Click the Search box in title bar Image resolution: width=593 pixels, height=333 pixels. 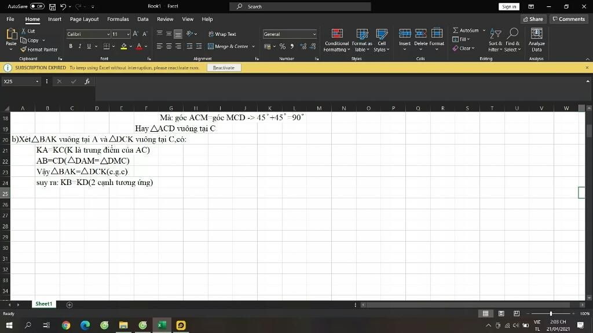(301, 6)
